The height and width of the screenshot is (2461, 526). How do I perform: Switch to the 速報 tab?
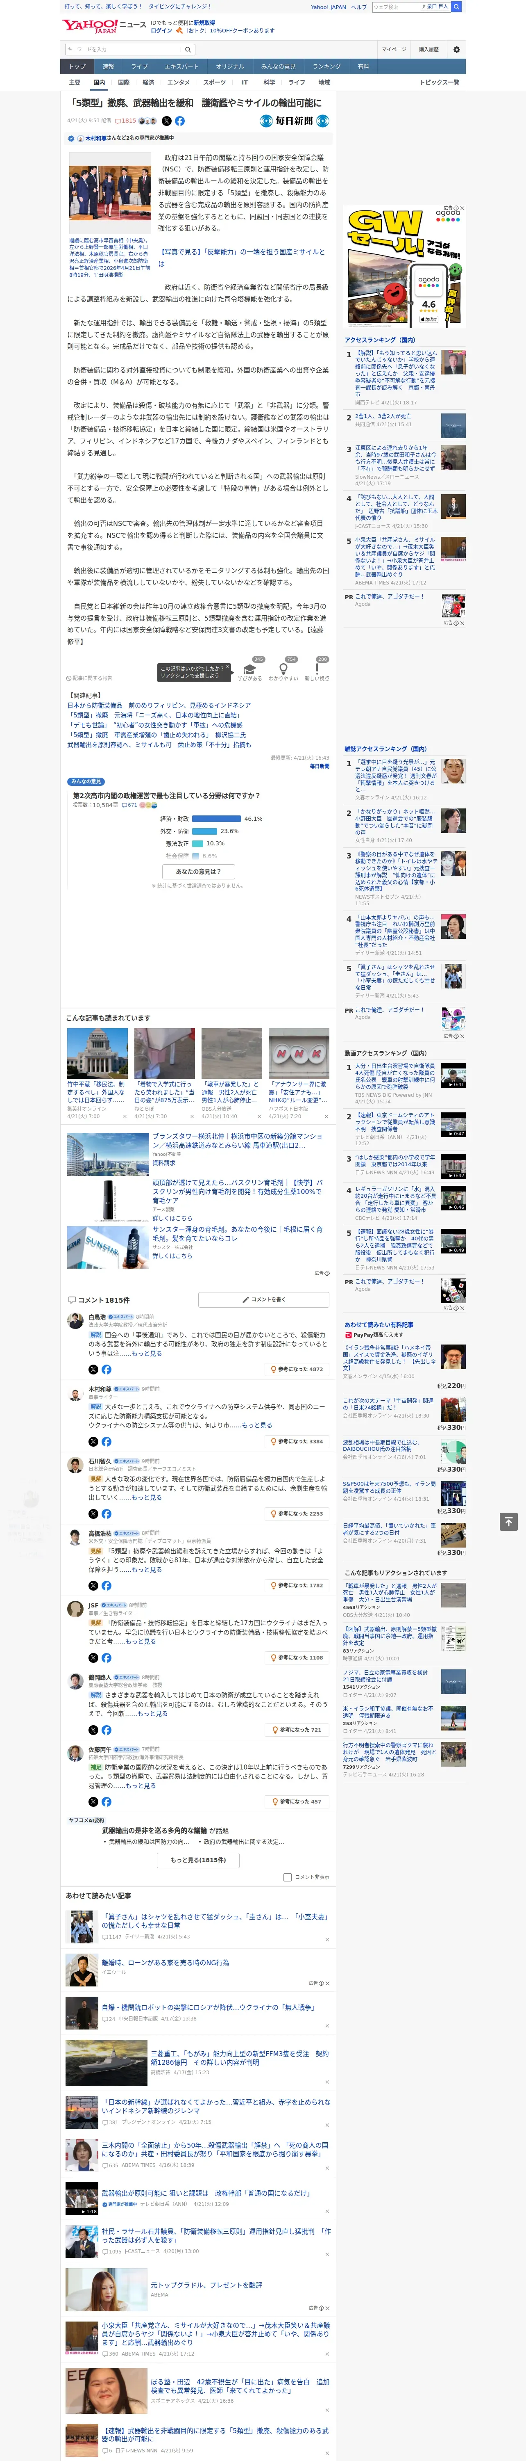(x=108, y=67)
